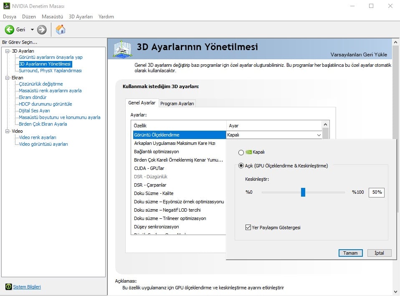Click the Özellik column header
This screenshot has height=296, width=400.
(179, 126)
